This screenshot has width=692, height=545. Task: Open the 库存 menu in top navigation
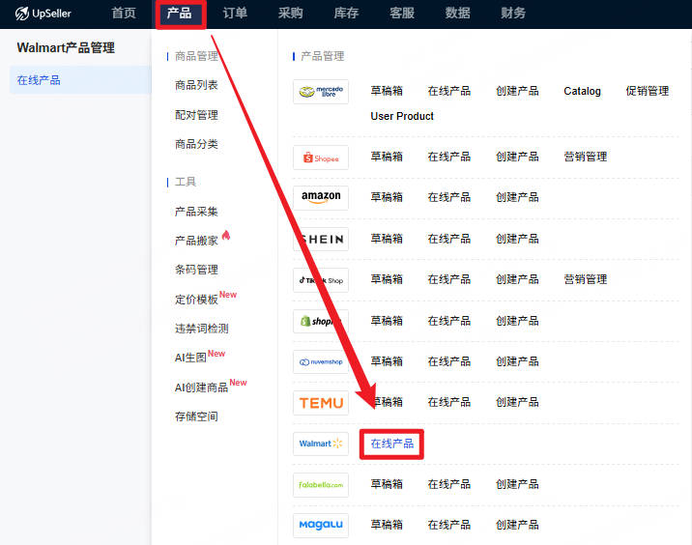(346, 14)
